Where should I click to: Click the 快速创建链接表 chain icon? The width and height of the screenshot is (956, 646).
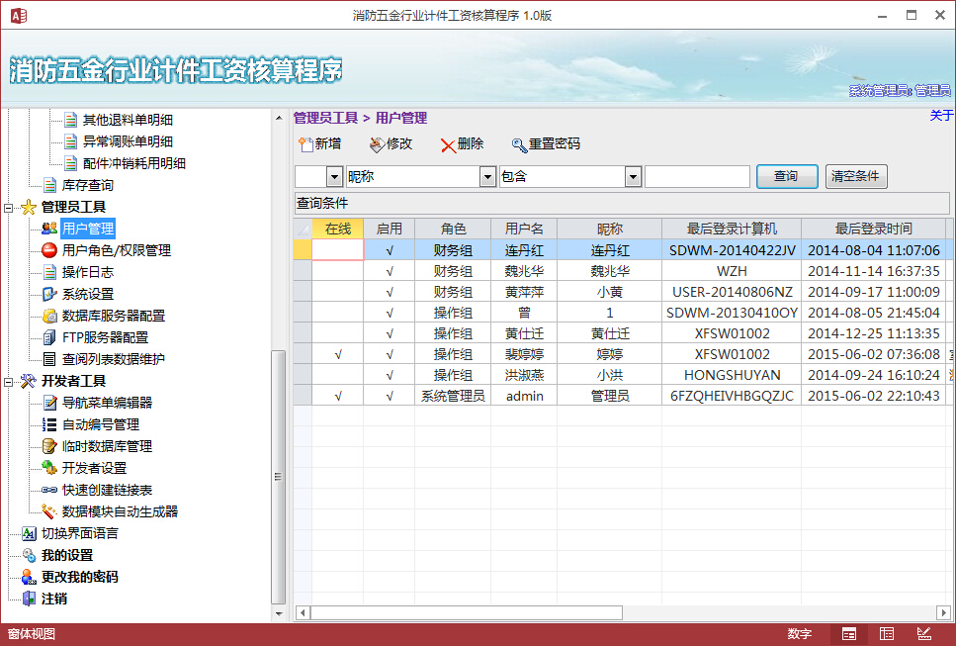point(49,490)
